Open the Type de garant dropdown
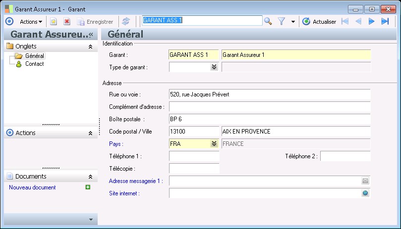Image resolution: width=401 pixels, height=229 pixels. click(x=214, y=67)
